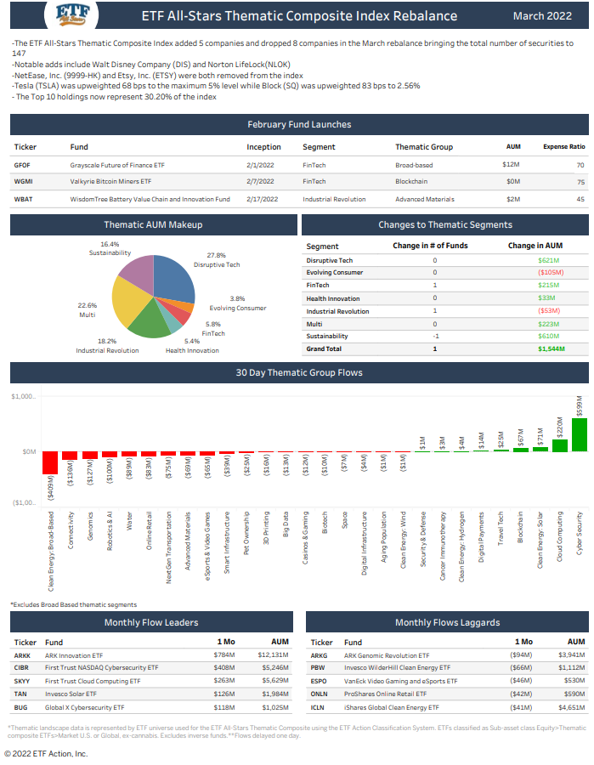594x765 pixels.
Task: Click the 'March 2022' date in title bar
Action: click(x=542, y=16)
